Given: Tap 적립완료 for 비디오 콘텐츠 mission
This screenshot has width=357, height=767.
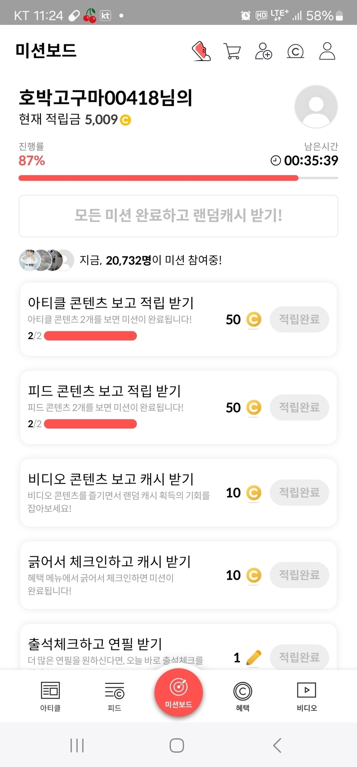Looking at the screenshot, I should tap(299, 492).
